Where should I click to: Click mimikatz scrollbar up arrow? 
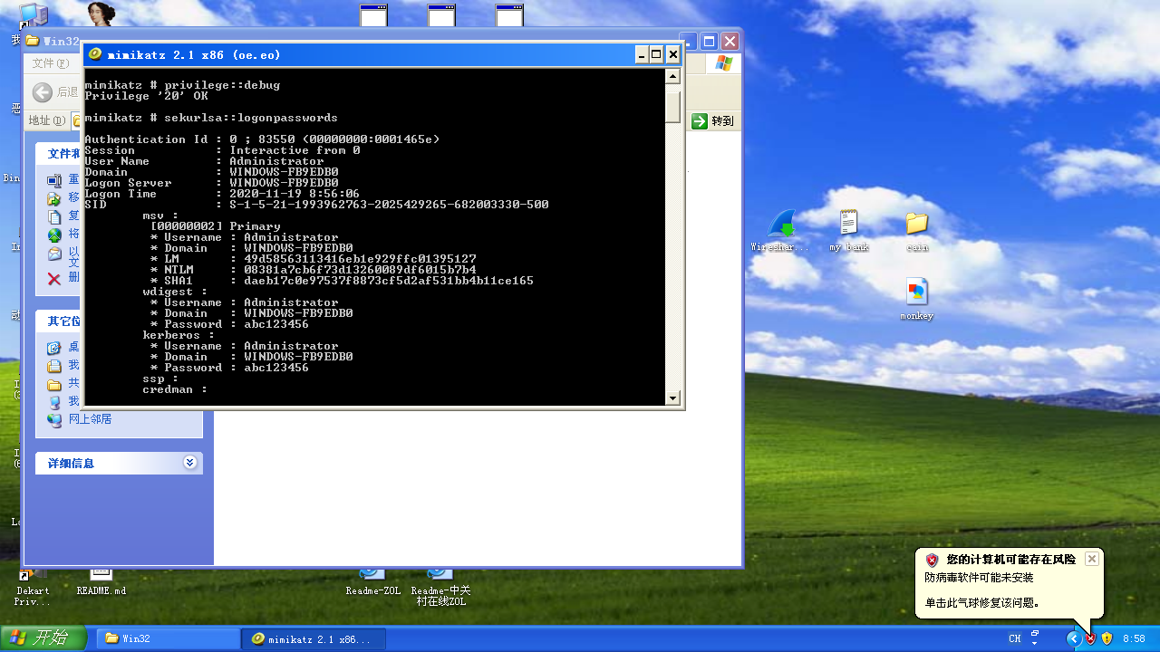[672, 77]
